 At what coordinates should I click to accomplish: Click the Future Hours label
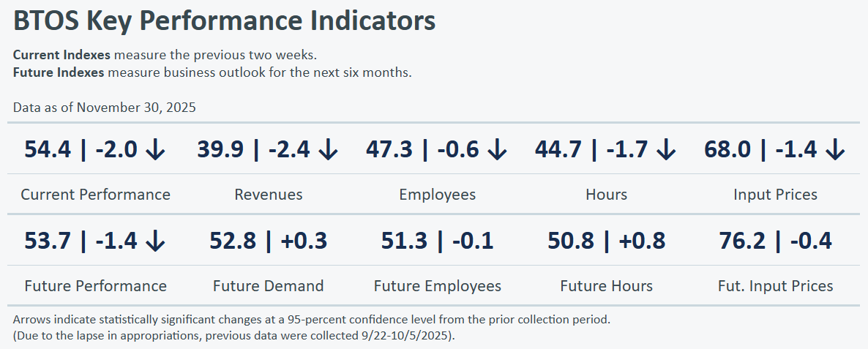coord(606,286)
